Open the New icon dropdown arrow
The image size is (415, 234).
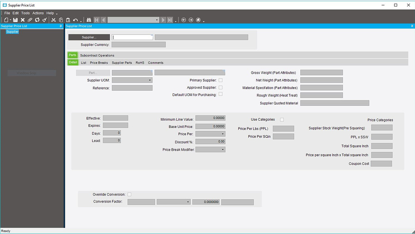[11, 20]
